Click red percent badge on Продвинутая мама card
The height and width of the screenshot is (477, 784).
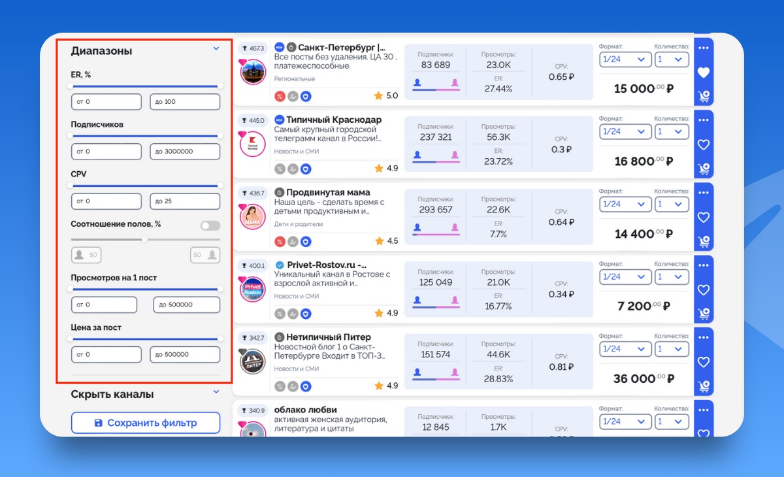(280, 241)
